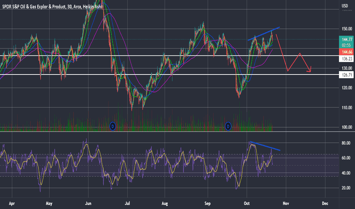This screenshot has height=209, width=355.
Task: Click the 126.71 horizontal line price label
Action: coord(347,75)
